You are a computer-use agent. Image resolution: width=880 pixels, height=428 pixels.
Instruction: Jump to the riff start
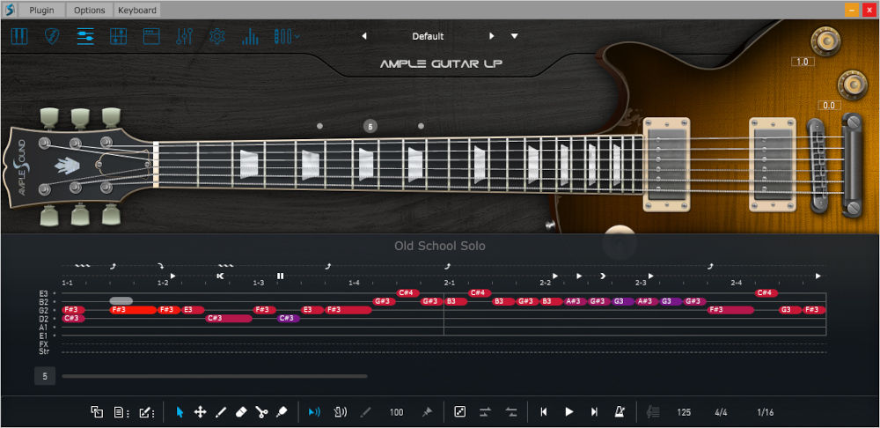pyautogui.click(x=543, y=412)
